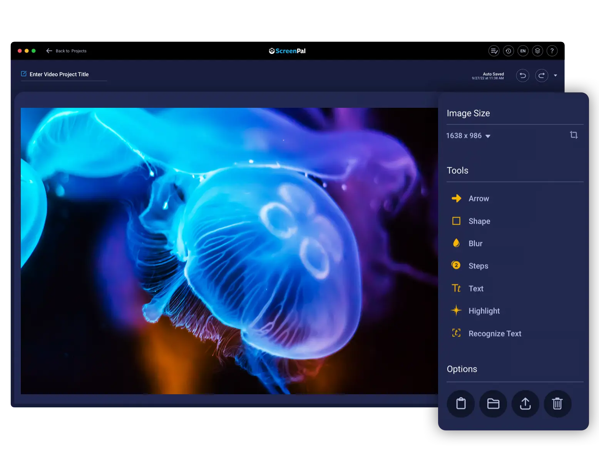Expand the 1638 x 986 size dropdown
This screenshot has width=599, height=472.
coord(488,136)
